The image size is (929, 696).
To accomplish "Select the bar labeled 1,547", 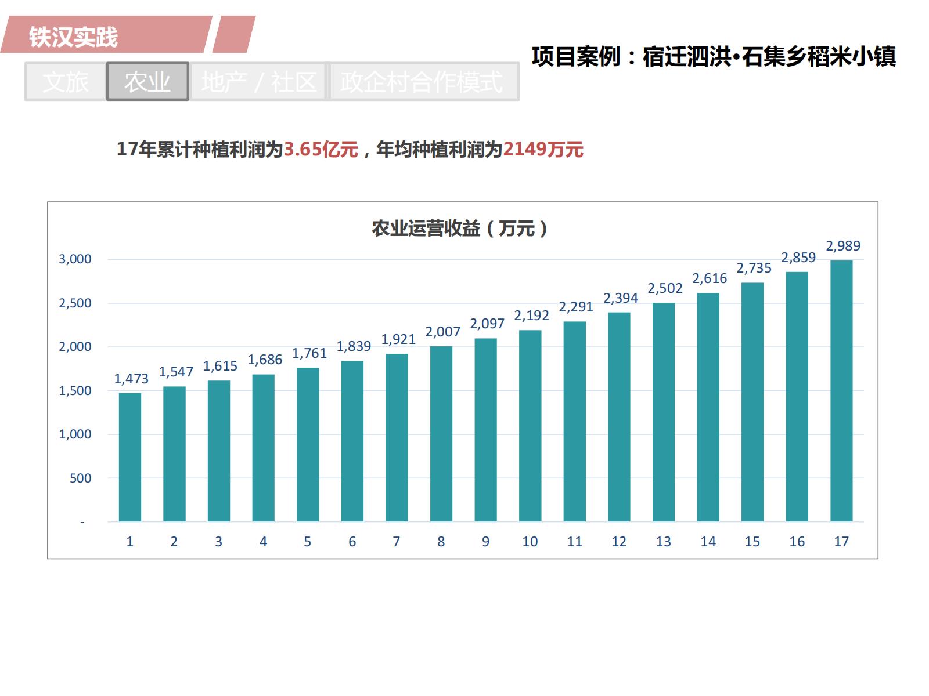I will pos(174,454).
